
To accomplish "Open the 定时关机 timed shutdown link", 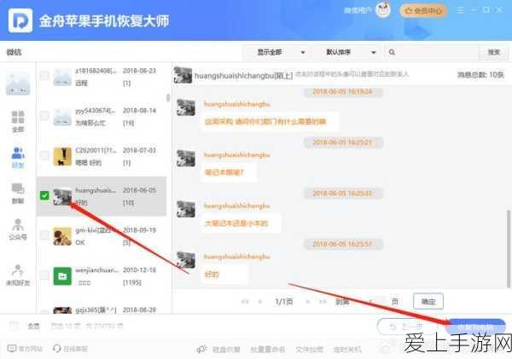I will pos(347,350).
